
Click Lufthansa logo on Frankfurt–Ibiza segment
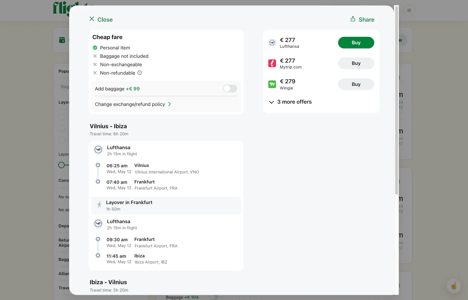[x=98, y=223]
